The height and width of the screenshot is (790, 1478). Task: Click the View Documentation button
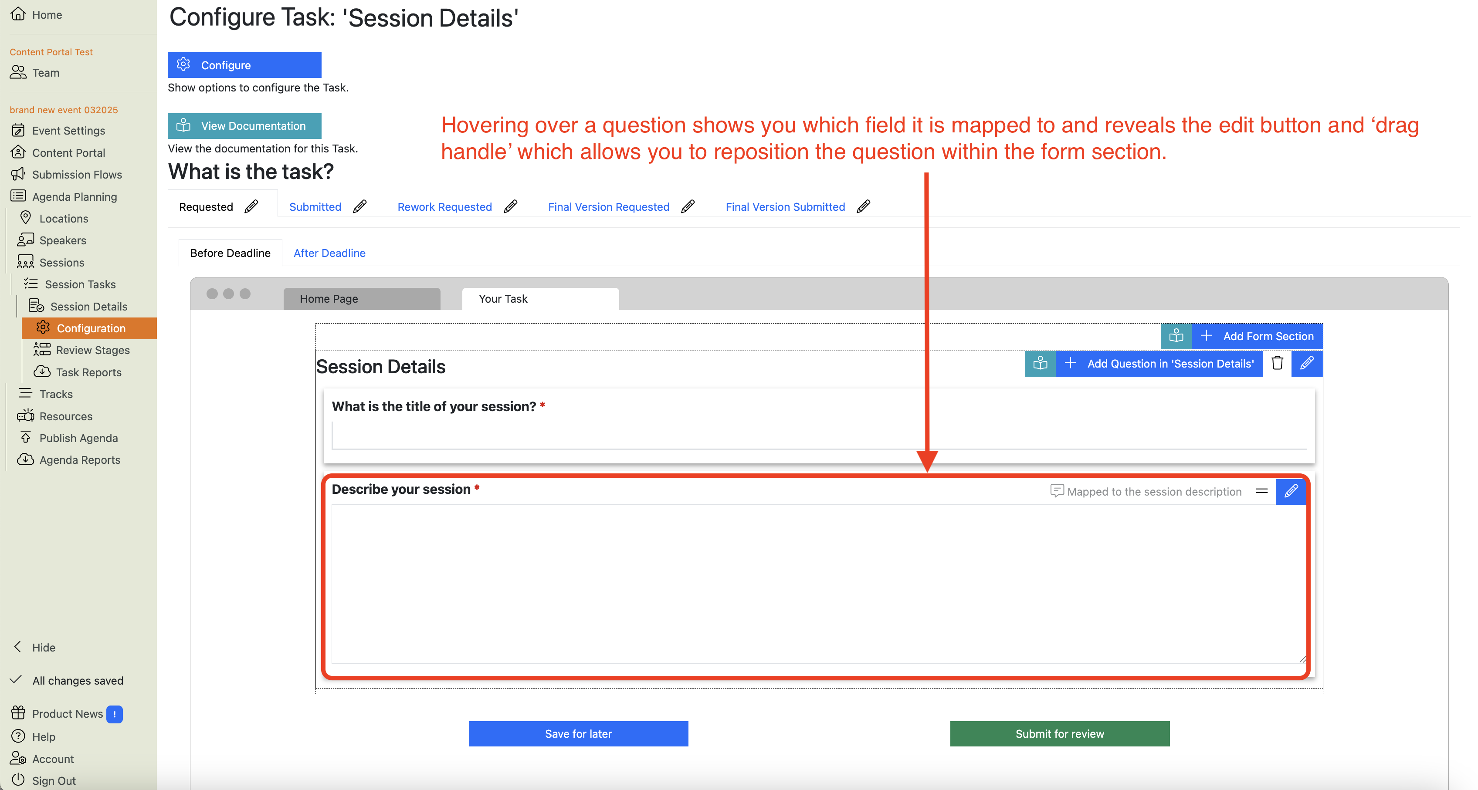point(244,125)
